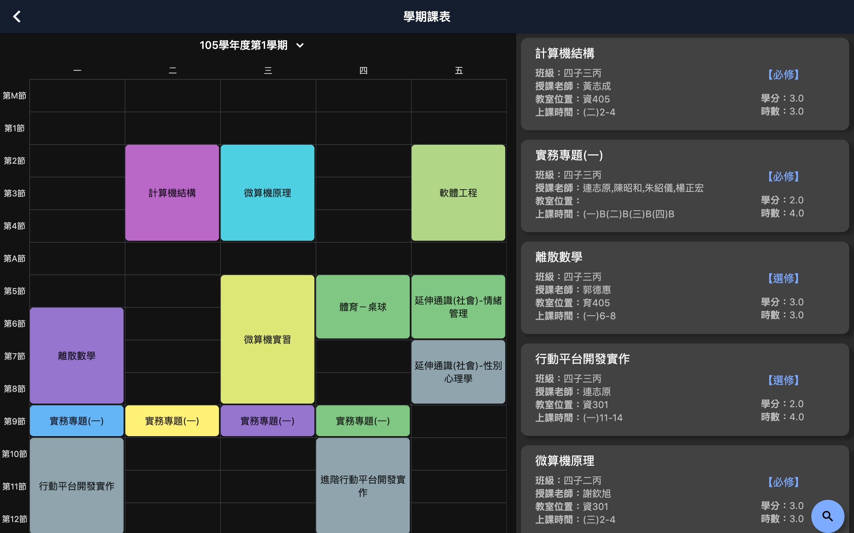This screenshot has width=854, height=533.
Task: Tap the yellow-green 微算機實習 block
Action: point(267,339)
